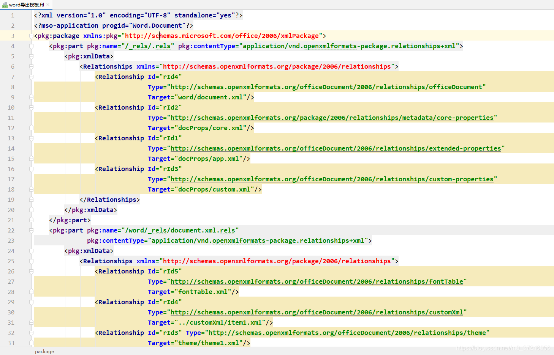Fold the rId3 theme Relationship on line 32
The width and height of the screenshot is (554, 355).
pos(31,333)
